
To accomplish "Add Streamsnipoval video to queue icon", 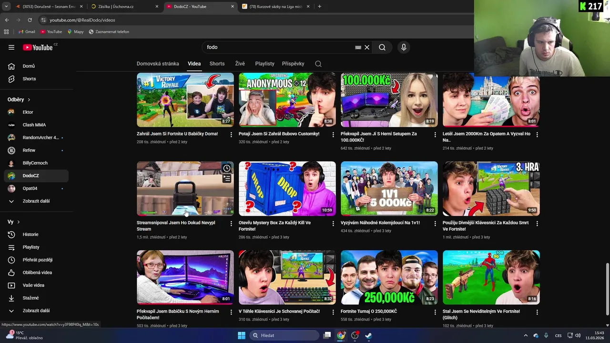I will (227, 179).
